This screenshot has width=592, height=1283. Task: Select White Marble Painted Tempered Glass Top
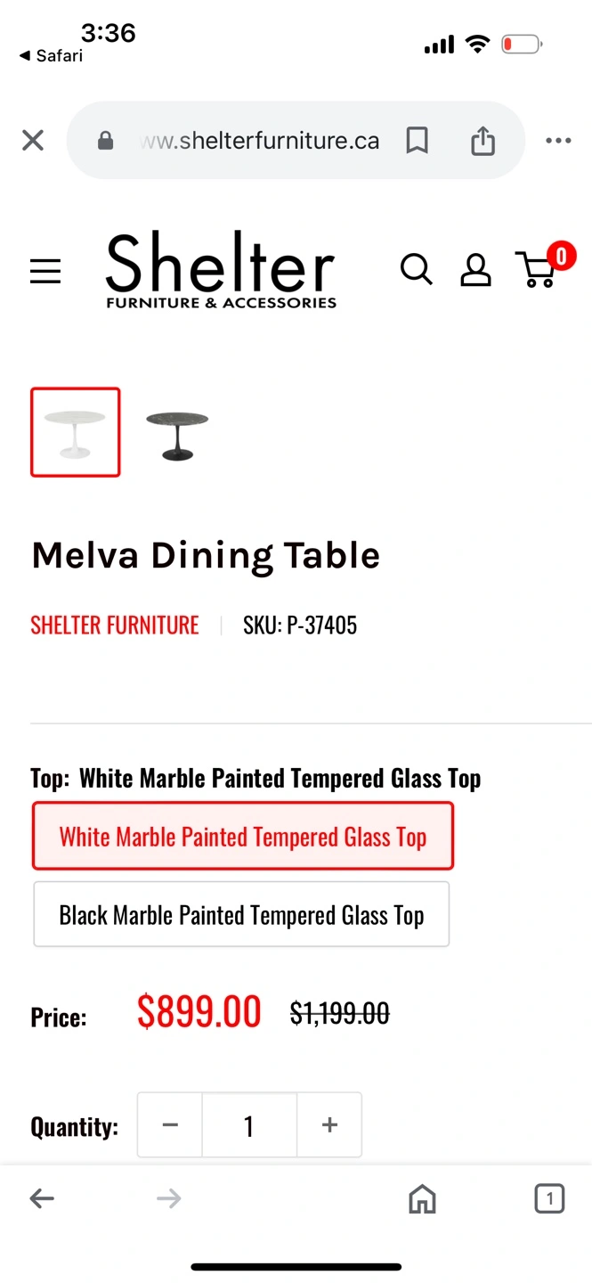[x=243, y=836]
